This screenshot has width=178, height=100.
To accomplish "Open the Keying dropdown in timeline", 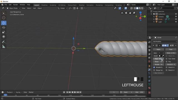I will tap(19, 92).
